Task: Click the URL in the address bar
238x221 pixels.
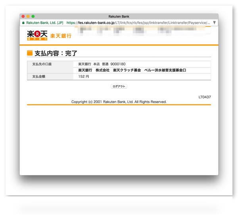Action: (138, 23)
